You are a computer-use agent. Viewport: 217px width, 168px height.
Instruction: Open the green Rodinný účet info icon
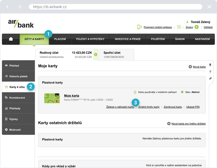[x=95, y=54]
